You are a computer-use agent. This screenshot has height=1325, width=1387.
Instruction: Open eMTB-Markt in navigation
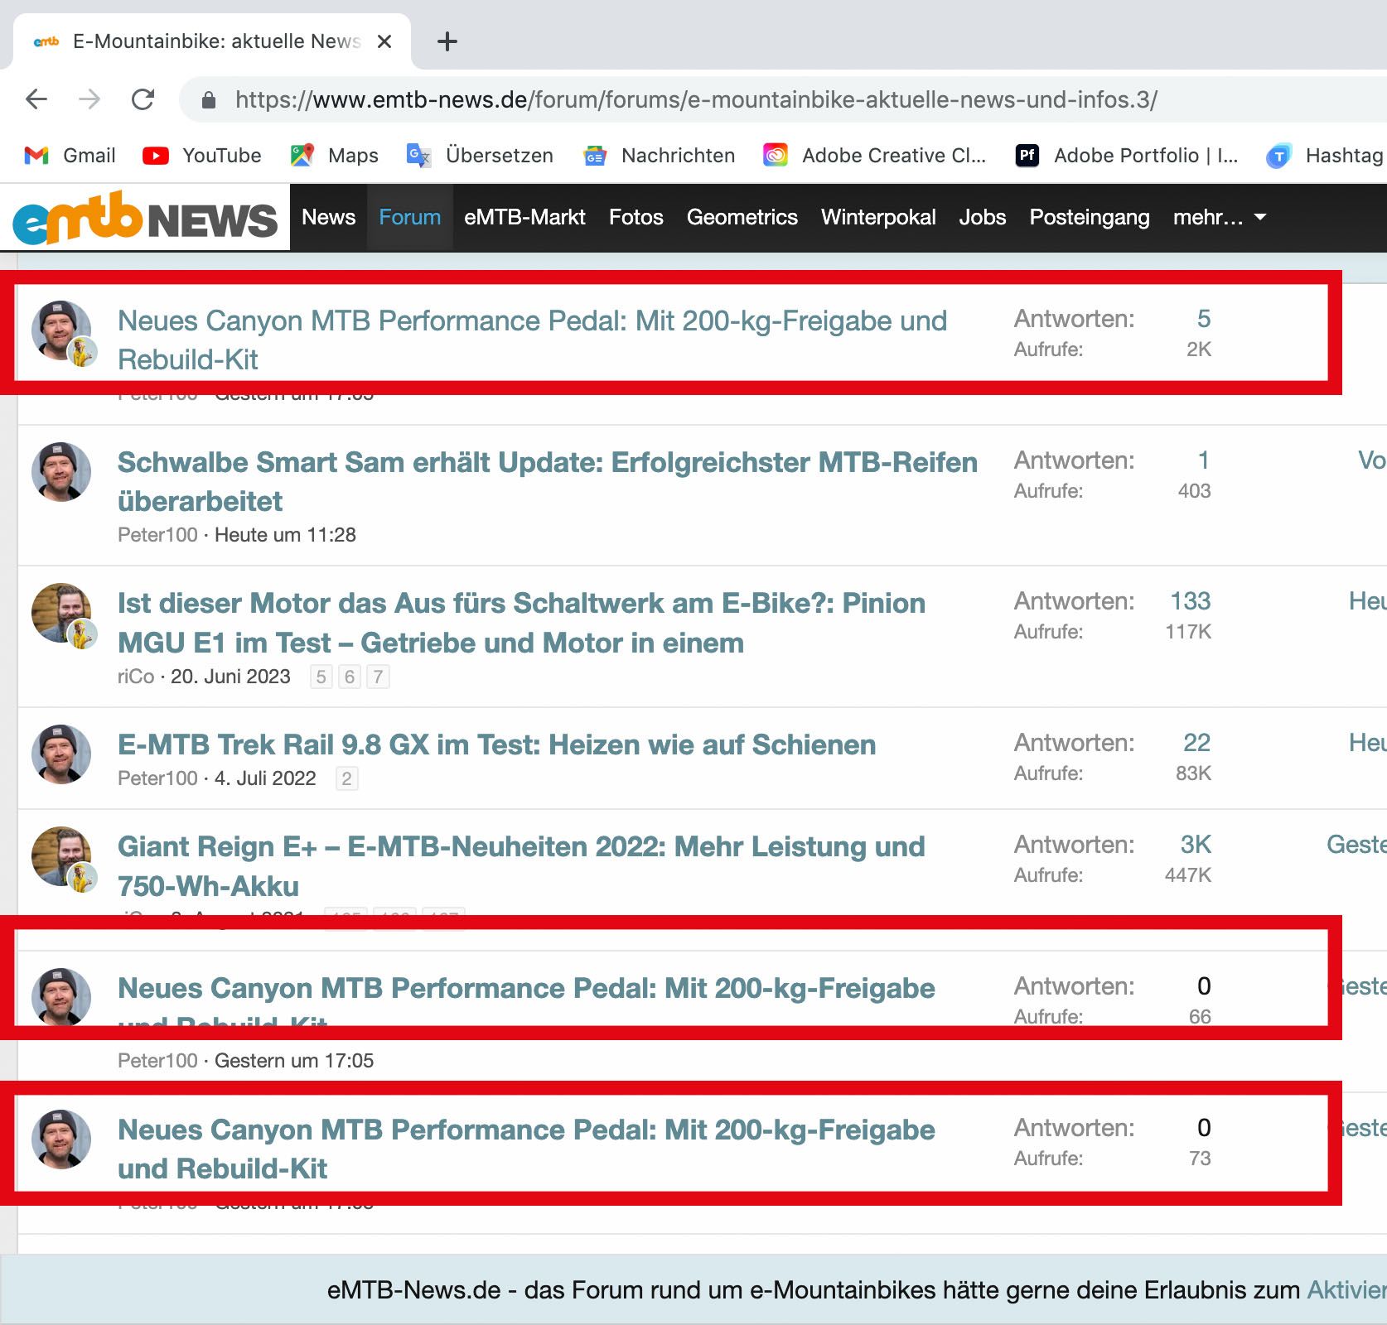point(524,217)
